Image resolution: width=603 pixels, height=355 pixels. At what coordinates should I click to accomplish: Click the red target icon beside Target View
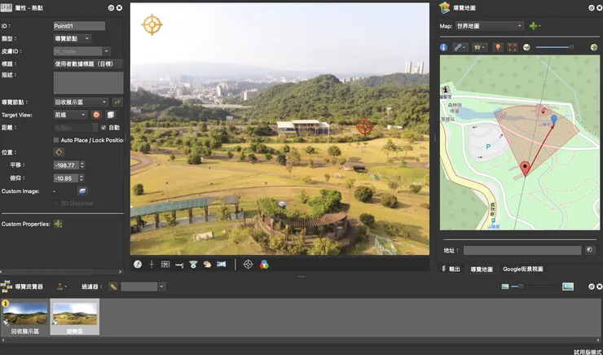[96, 115]
